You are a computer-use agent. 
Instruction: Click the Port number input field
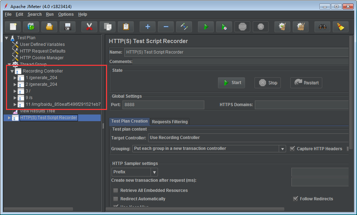coord(163,105)
